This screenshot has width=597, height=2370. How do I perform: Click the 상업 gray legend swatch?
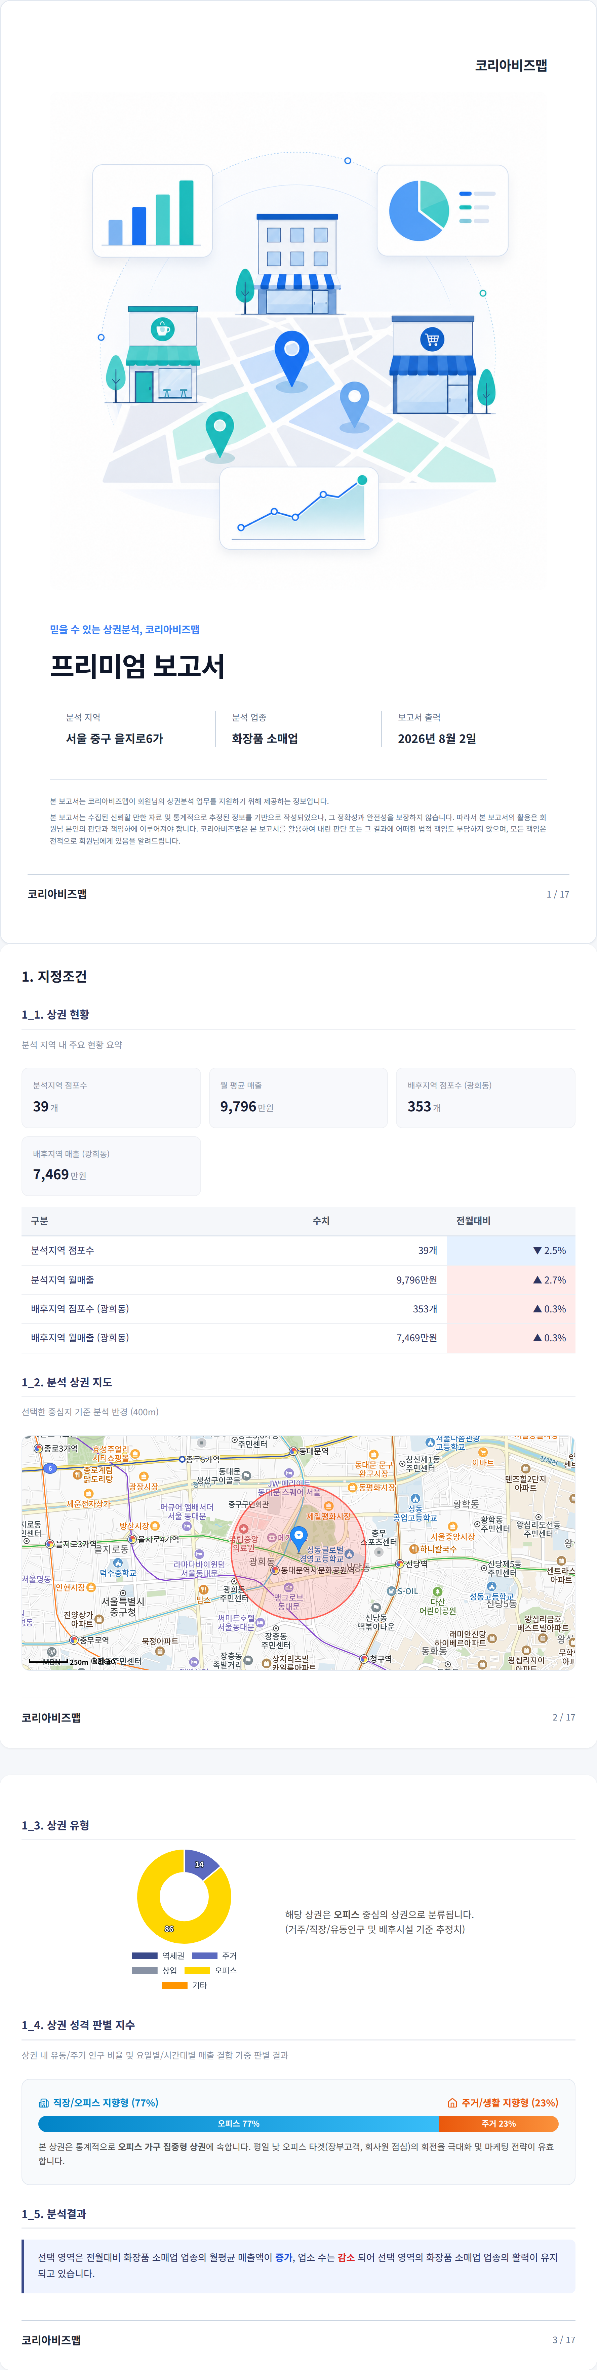145,1971
